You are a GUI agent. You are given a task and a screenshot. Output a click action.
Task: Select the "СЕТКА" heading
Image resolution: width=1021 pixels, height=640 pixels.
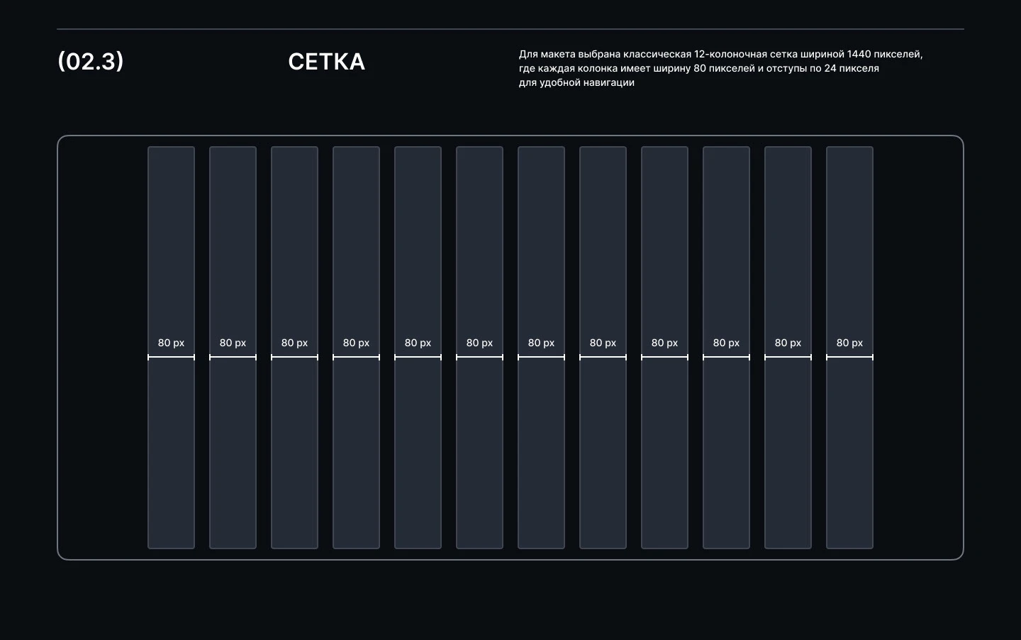(326, 62)
